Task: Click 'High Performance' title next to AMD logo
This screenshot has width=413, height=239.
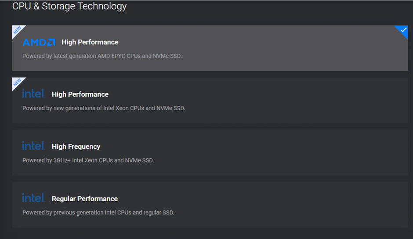Action: pyautogui.click(x=90, y=42)
